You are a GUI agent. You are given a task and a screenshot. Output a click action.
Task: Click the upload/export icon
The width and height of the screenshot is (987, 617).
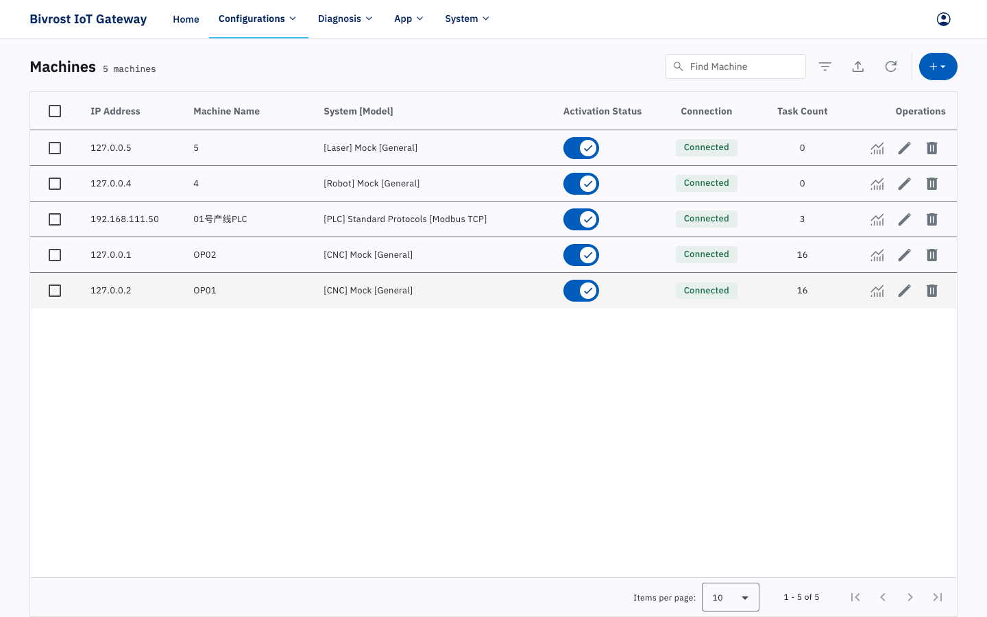[x=858, y=66]
